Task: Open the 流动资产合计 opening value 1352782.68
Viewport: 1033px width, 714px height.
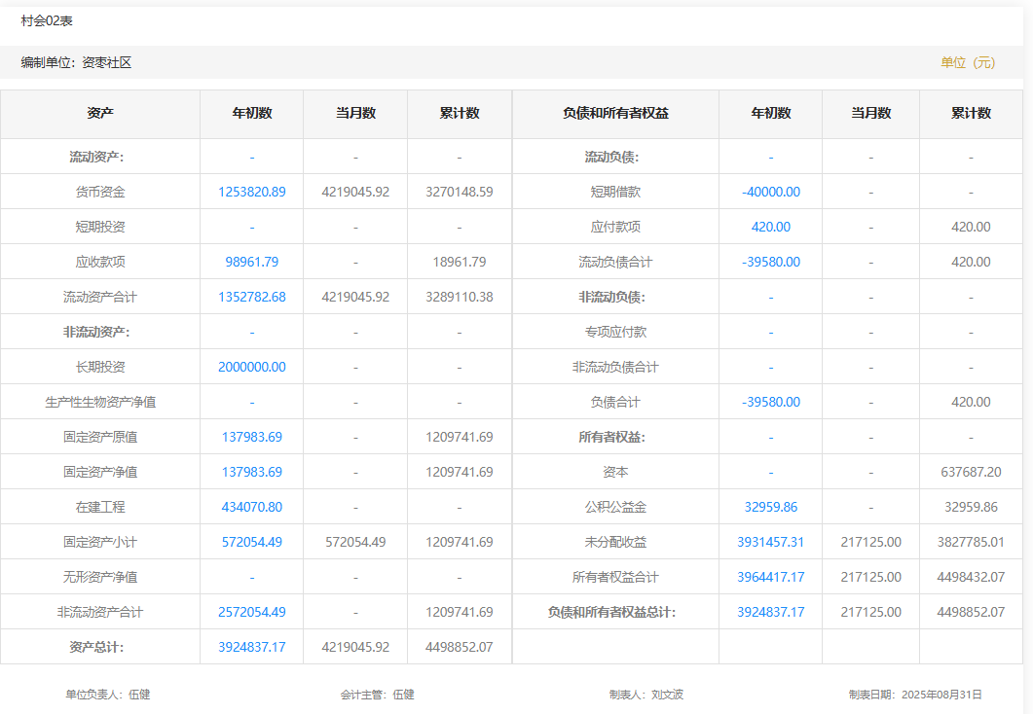Action: [251, 297]
